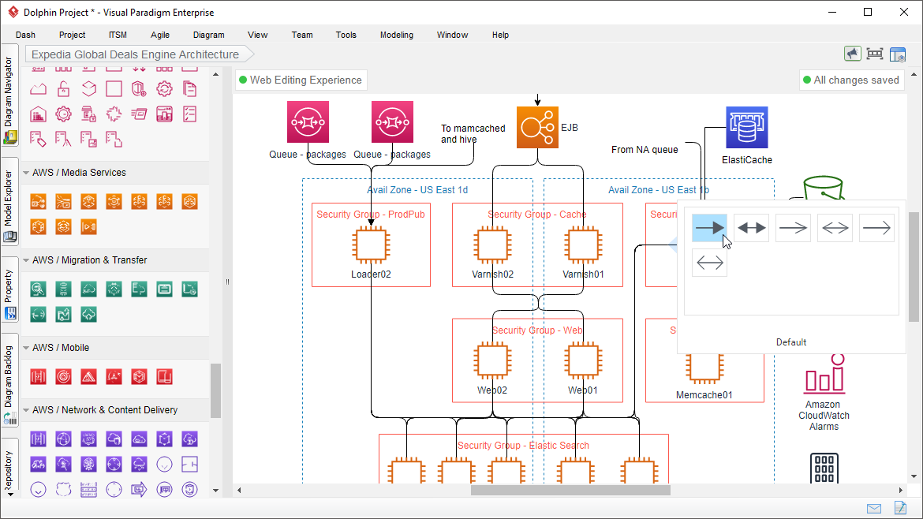The height and width of the screenshot is (519, 923).
Task: Open the Agile menu
Action: pos(160,35)
